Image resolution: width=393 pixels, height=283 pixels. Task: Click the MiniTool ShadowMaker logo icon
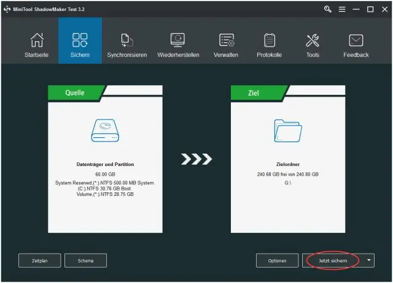tap(7, 9)
